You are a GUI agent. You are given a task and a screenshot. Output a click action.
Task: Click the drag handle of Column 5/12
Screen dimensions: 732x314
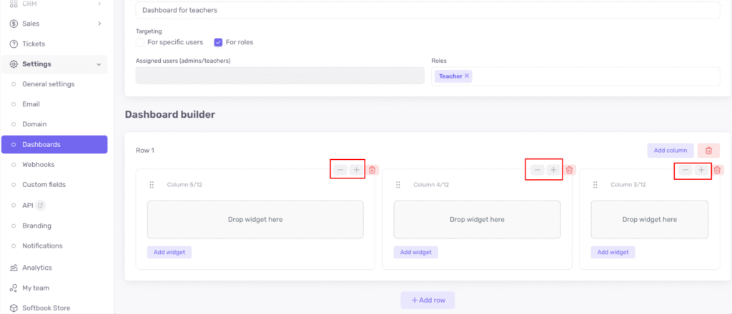coord(152,185)
